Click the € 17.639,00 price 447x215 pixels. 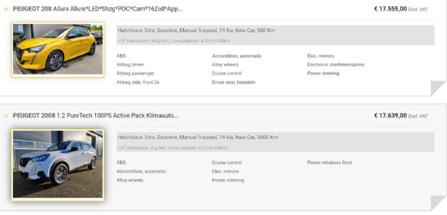pyautogui.click(x=390, y=116)
